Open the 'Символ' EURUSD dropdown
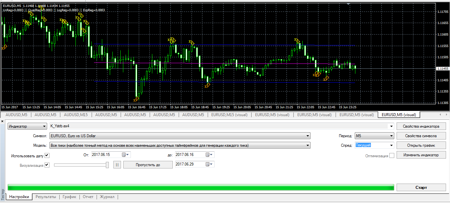The width and height of the screenshot is (450, 203). point(308,136)
